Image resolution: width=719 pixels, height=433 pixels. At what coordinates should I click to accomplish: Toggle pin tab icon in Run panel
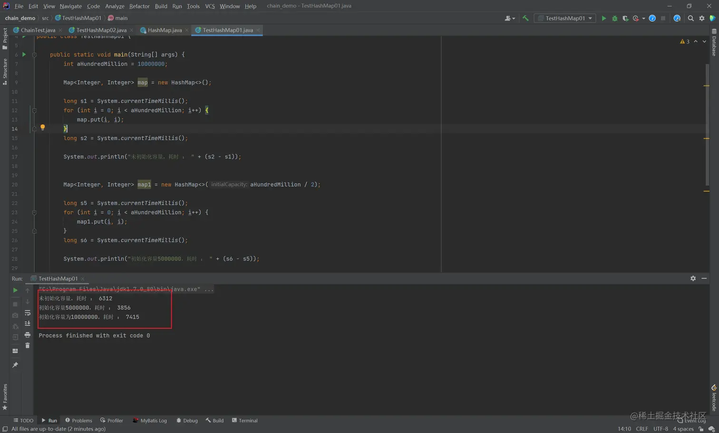[15, 364]
